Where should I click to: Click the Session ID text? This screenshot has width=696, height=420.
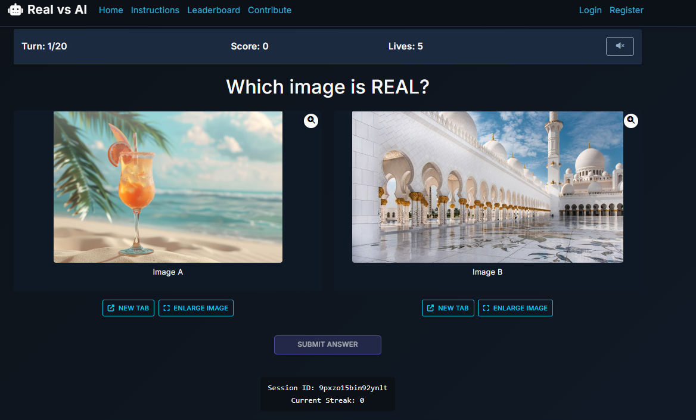pos(328,388)
